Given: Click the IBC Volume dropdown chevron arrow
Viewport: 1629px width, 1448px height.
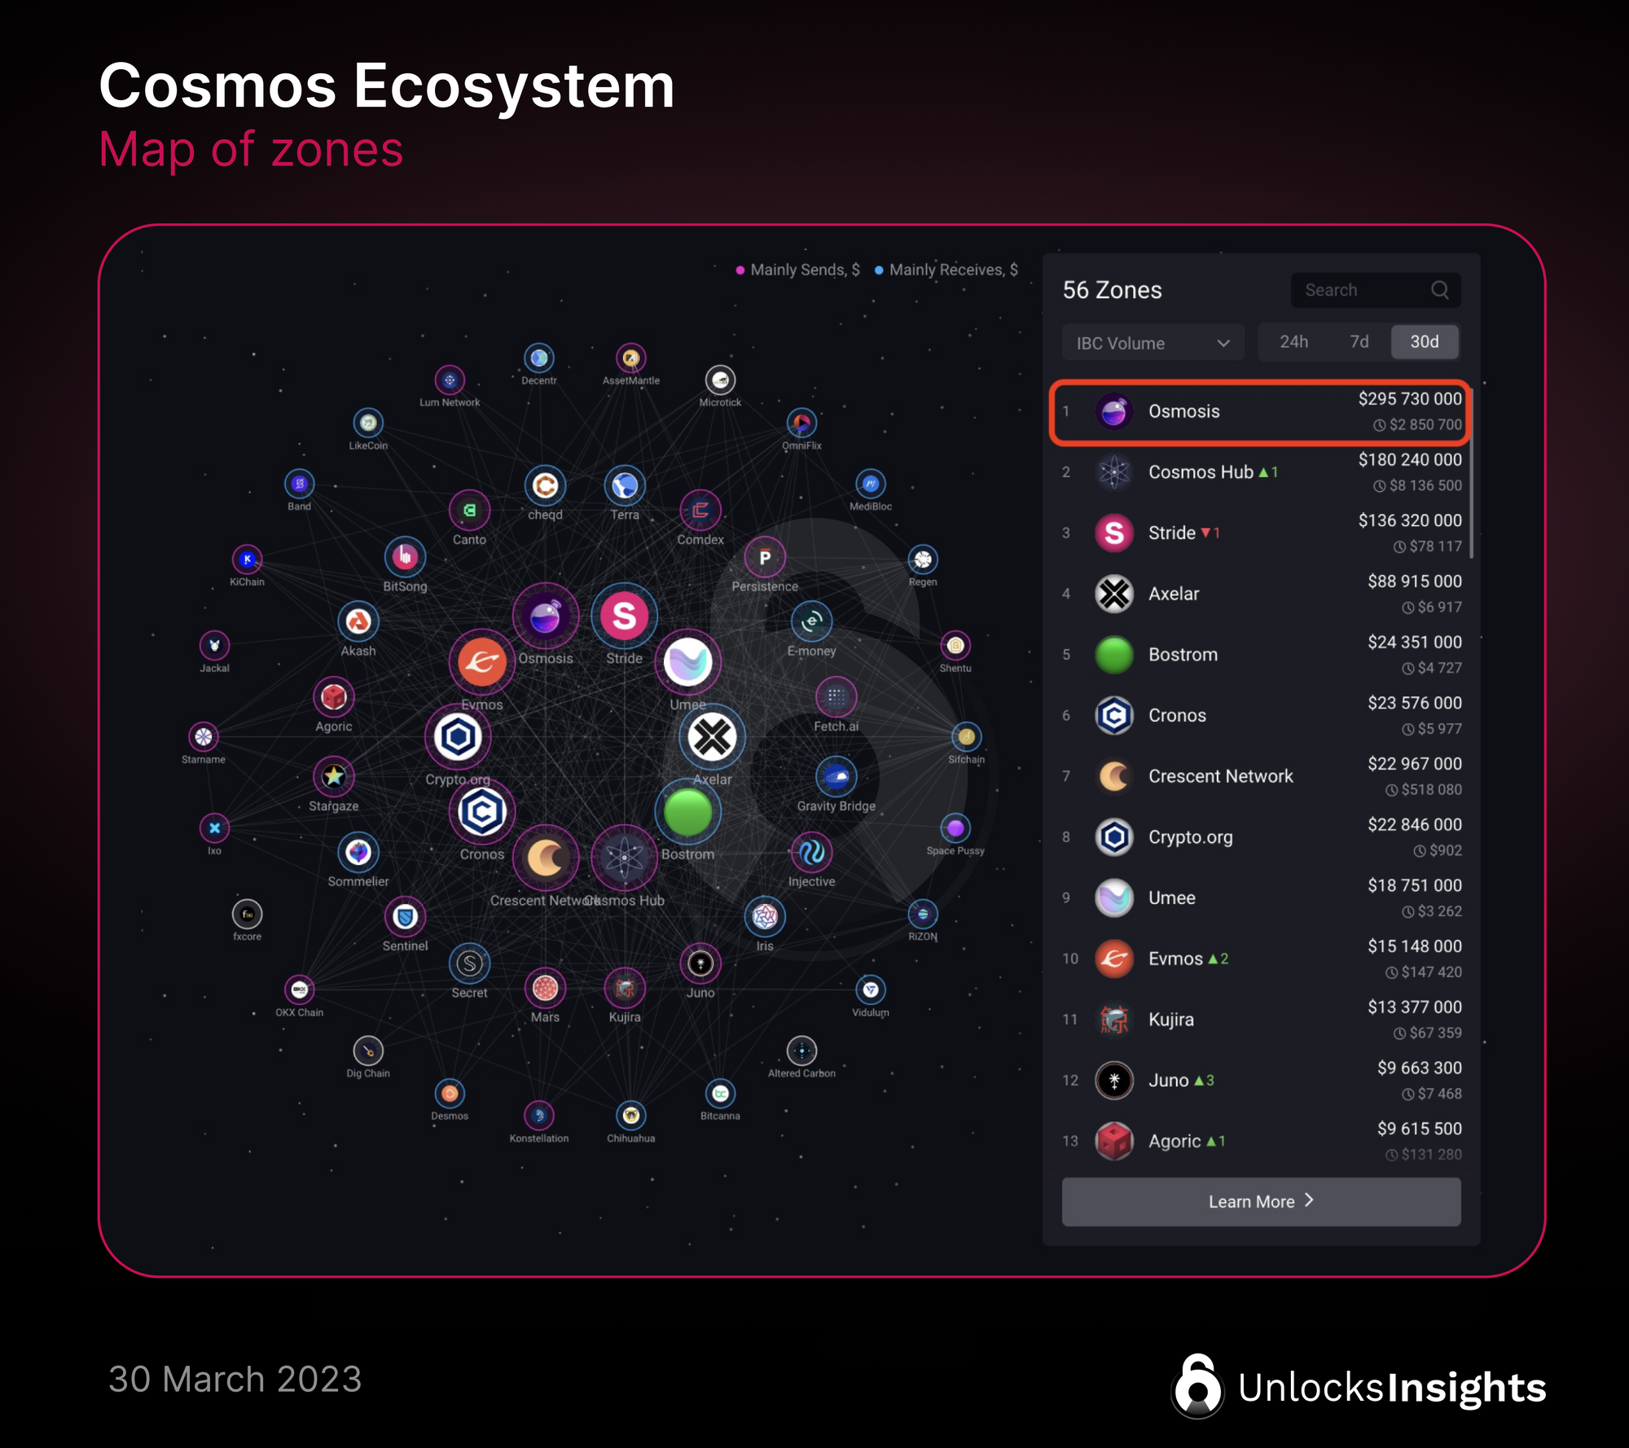Looking at the screenshot, I should [1223, 343].
